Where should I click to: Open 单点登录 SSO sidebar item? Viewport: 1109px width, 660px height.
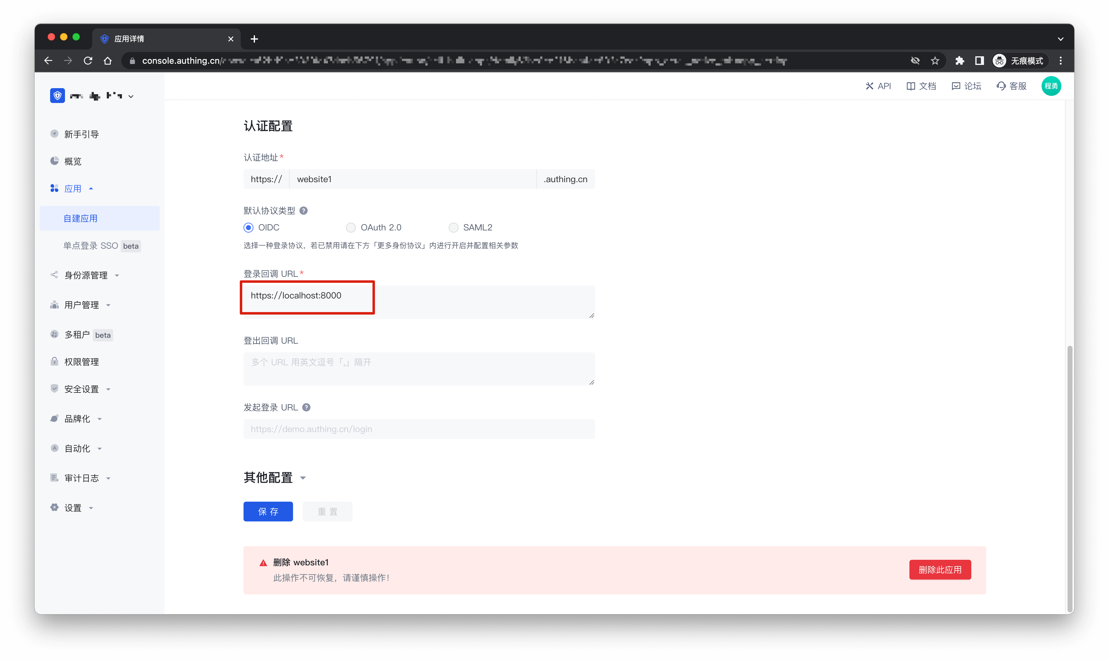point(91,246)
